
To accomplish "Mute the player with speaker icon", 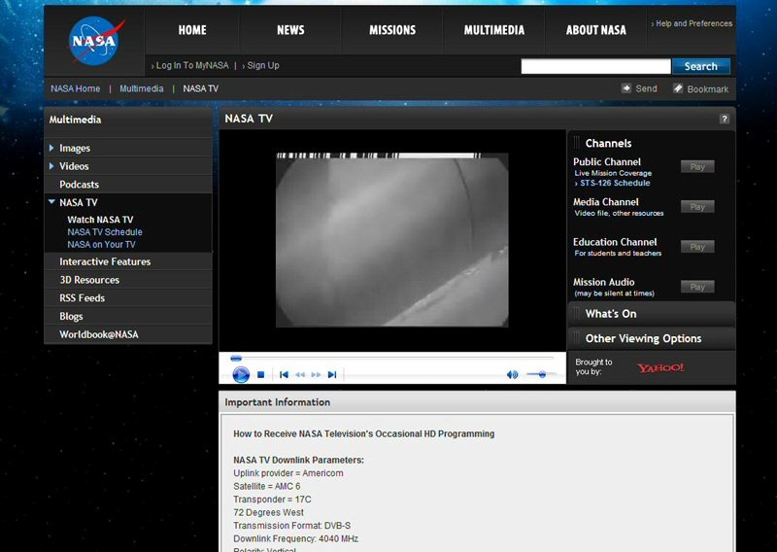I will (x=513, y=374).
